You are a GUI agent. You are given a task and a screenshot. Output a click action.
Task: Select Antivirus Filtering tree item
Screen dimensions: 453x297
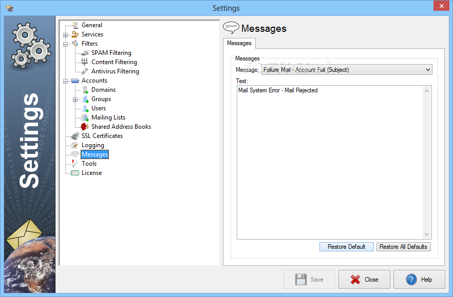[115, 71]
